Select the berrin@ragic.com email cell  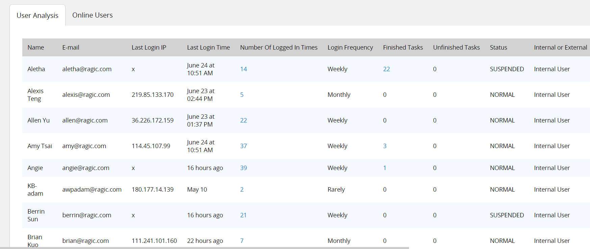(87, 215)
